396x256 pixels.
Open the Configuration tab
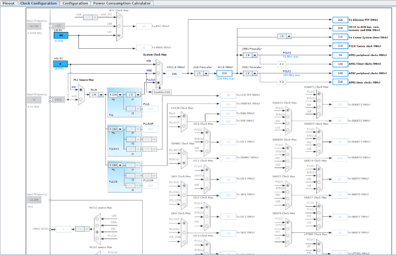coord(75,3)
